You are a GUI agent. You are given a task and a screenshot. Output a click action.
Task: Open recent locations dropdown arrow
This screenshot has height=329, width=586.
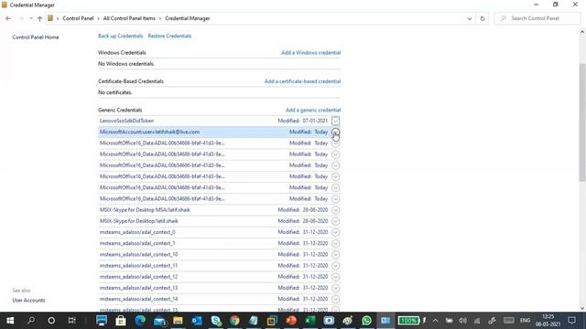click(31, 18)
